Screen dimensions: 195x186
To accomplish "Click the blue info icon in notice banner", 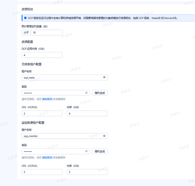I will tap(25, 18).
